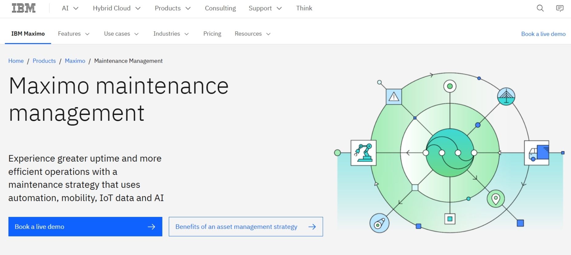Click the Maintenance Management breadcrumb text
Screen dimensions: 571x255
128,61
